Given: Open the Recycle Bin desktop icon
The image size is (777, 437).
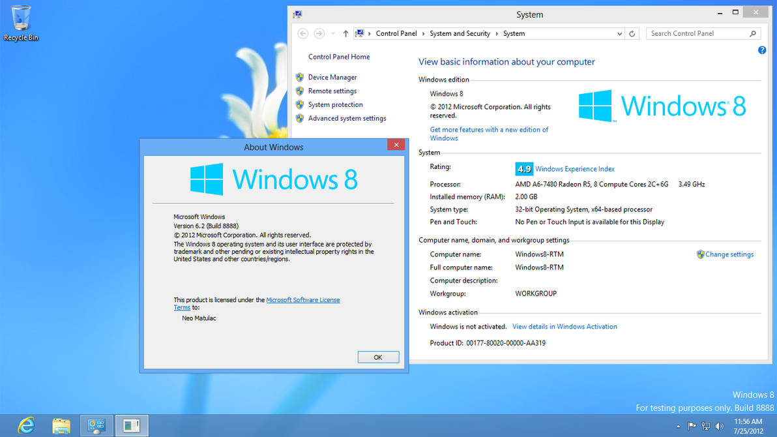Looking at the screenshot, I should point(20,23).
